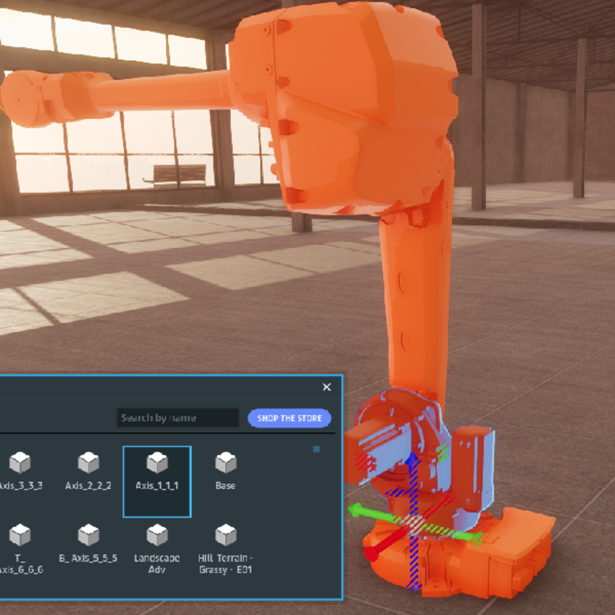Close the asset browser panel
The width and height of the screenshot is (615, 615).
point(326,387)
